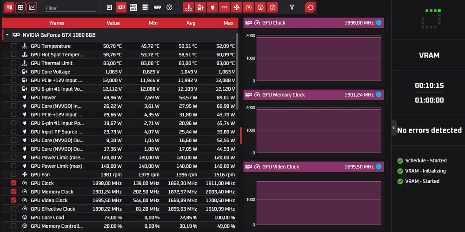Sort by the Avg column header
465x232 pixels.
[191, 23]
